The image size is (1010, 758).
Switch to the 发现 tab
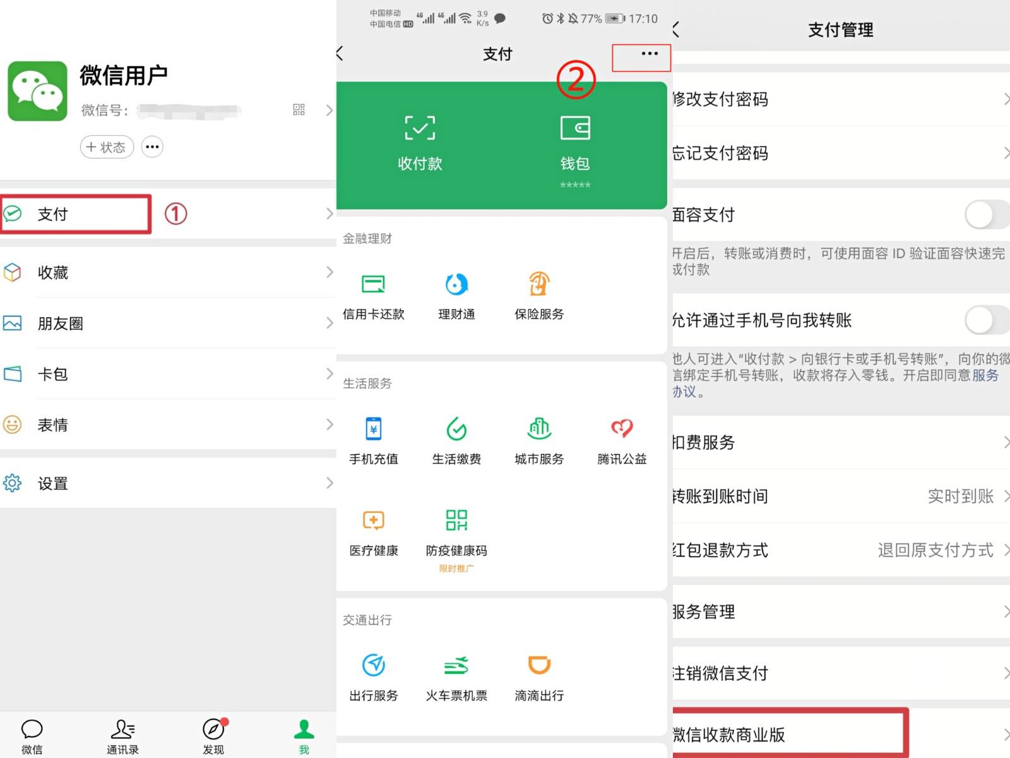[x=213, y=737]
